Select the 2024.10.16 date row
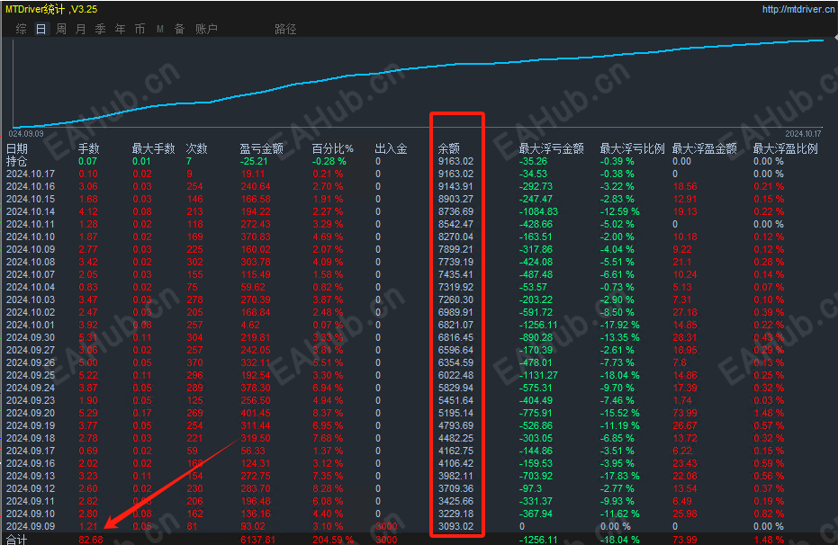 click(x=31, y=186)
